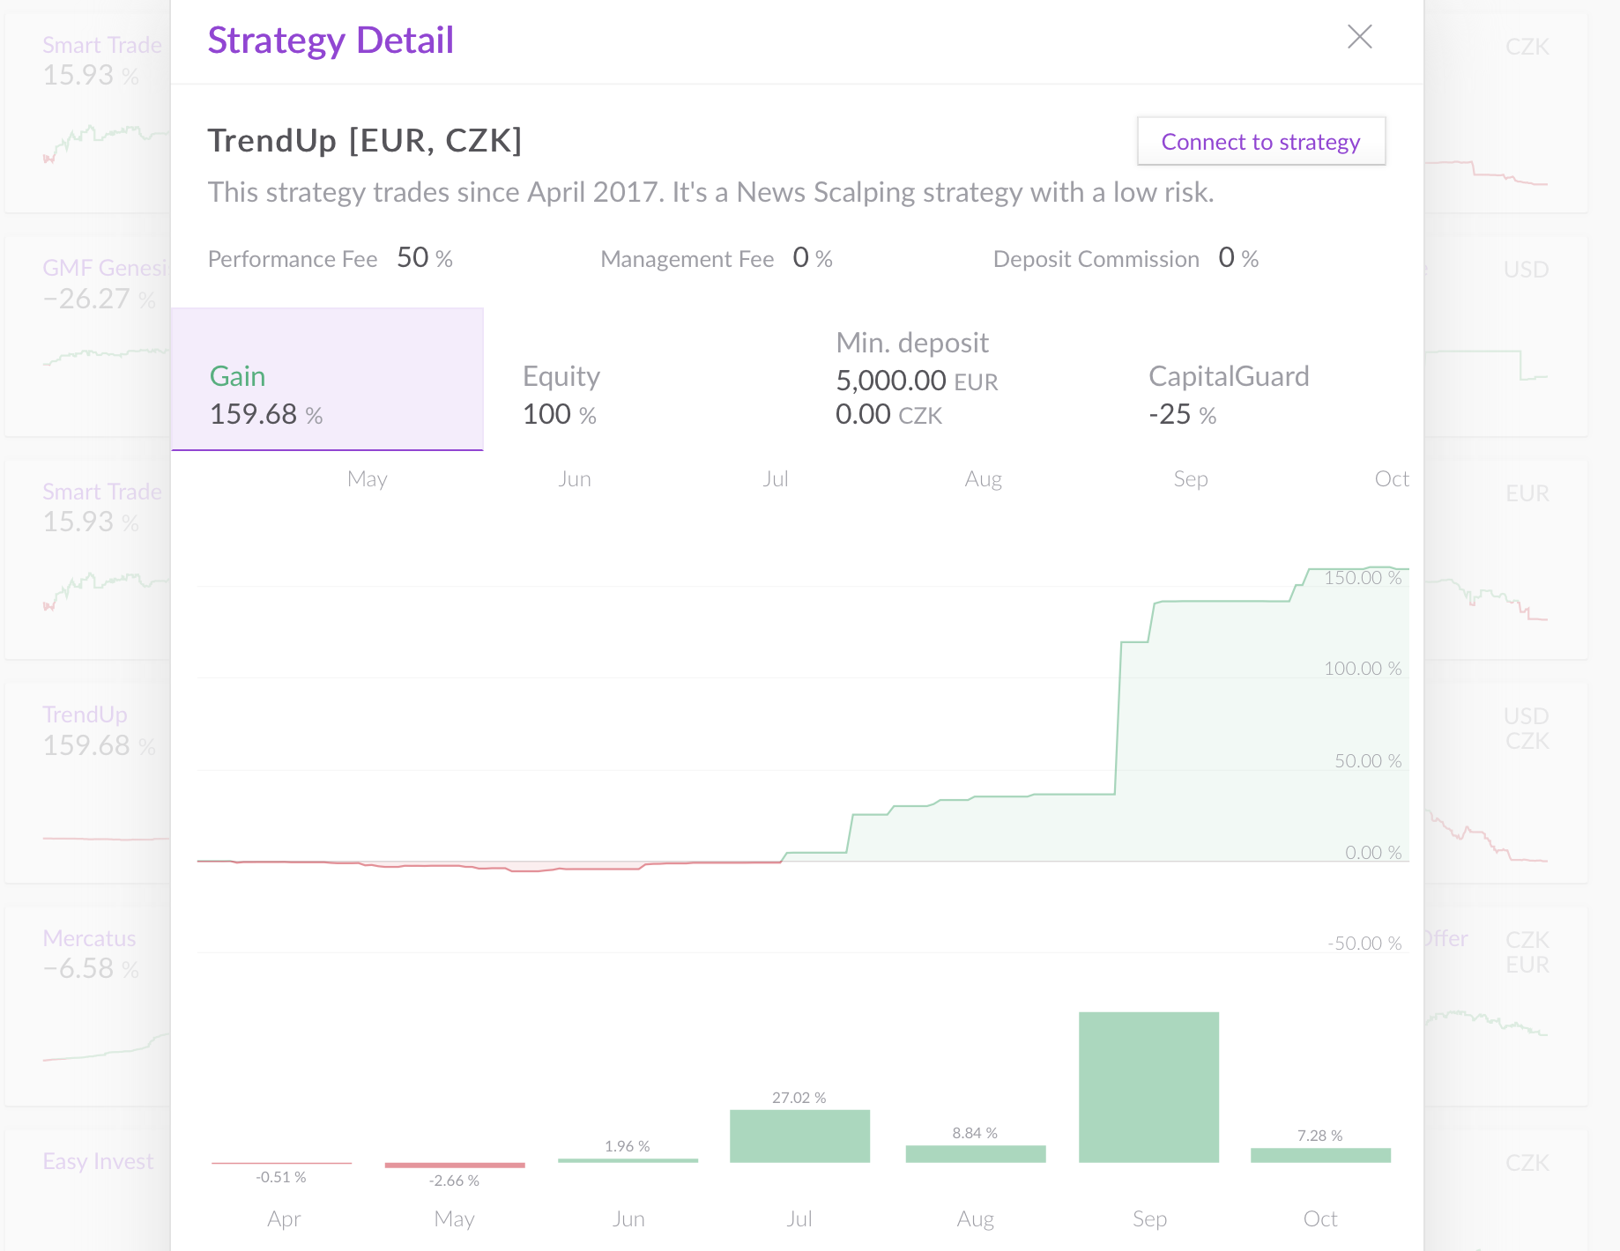Click the April -0.51 % bar
The image size is (1620, 1251).
click(281, 1164)
